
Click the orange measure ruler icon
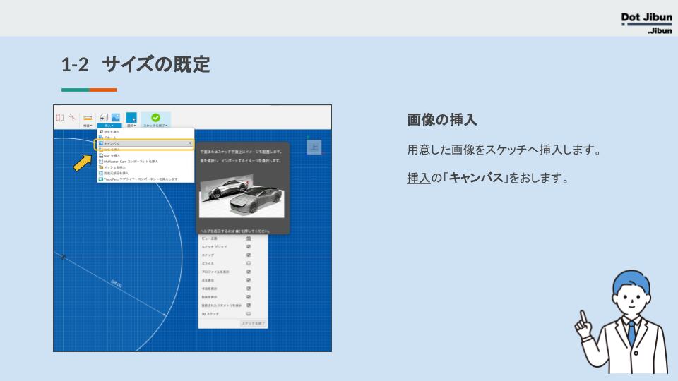pyautogui.click(x=88, y=118)
